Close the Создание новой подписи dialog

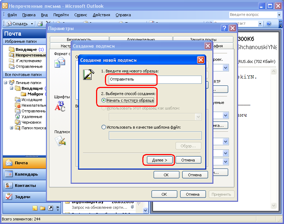[x=201, y=60]
